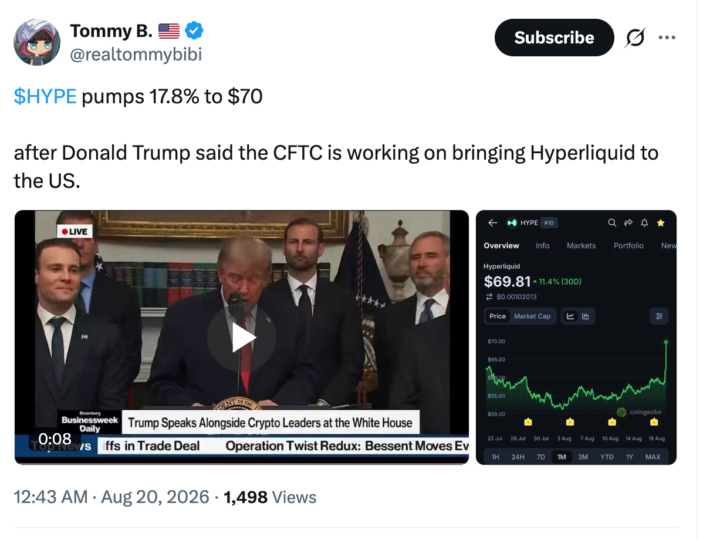This screenshot has height=540, width=703.
Task: Click the Grok slashed-circle icon
Action: click(635, 38)
